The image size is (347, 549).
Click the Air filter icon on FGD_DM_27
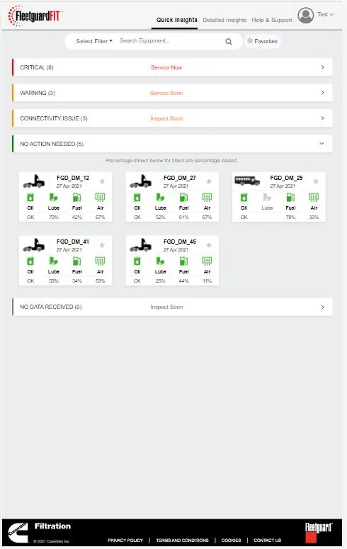tap(207, 198)
